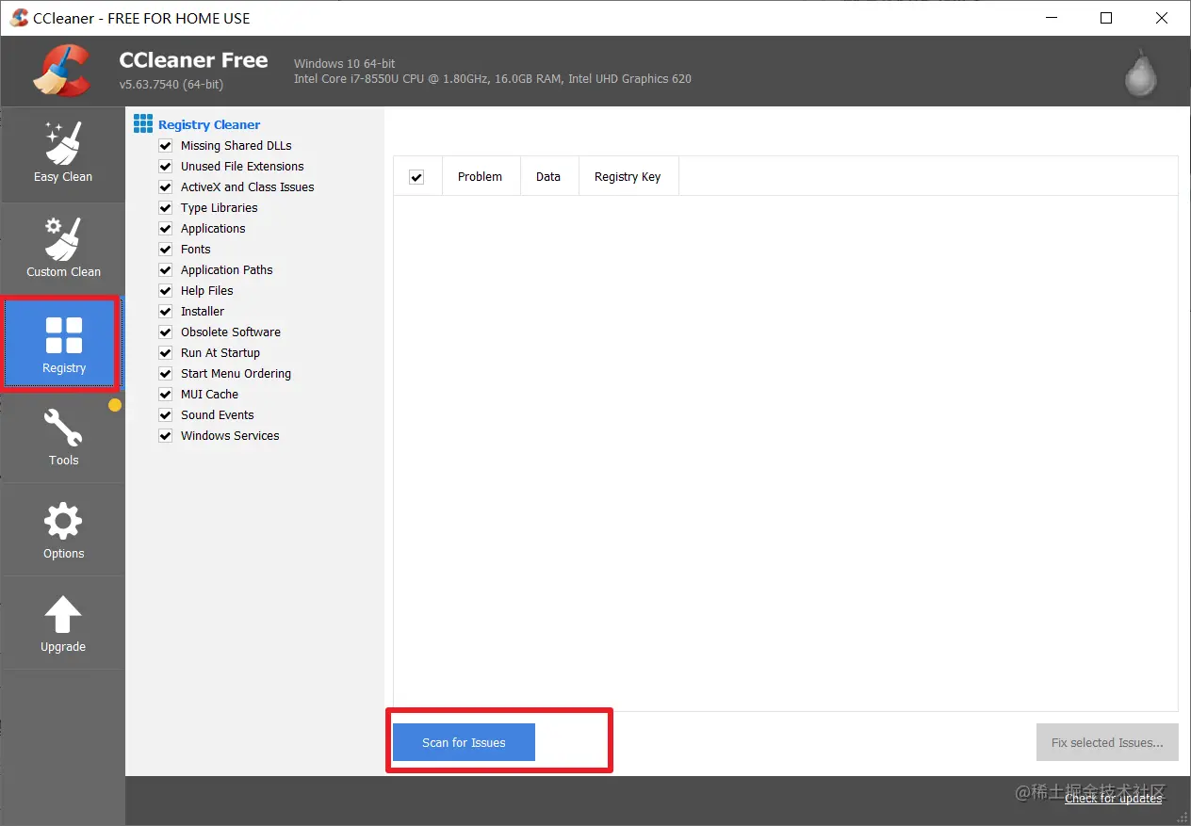Disable the Fonts checkbox
This screenshot has width=1191, height=826.
point(166,250)
